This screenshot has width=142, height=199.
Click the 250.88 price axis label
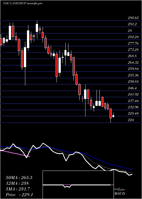(133, 82)
